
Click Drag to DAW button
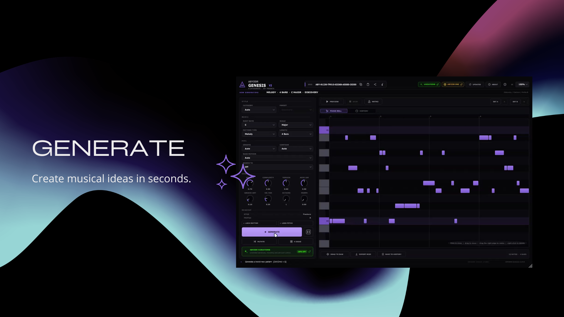pyautogui.click(x=335, y=254)
